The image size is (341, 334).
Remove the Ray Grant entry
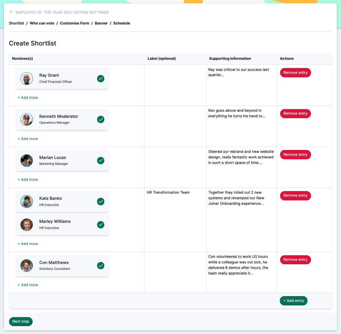(x=295, y=73)
